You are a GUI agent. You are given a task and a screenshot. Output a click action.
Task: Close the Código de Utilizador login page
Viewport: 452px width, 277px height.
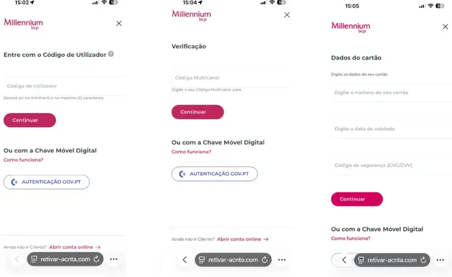point(119,23)
